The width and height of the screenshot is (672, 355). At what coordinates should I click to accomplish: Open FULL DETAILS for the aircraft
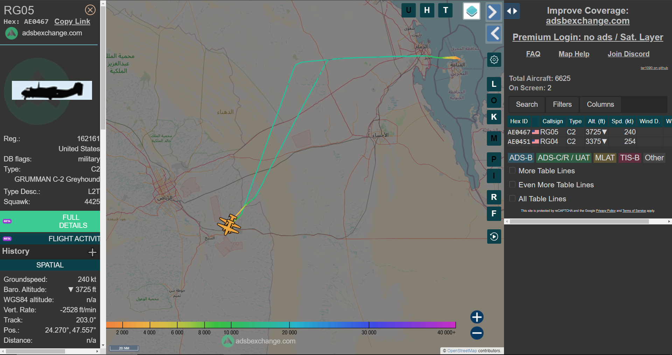[50, 221]
